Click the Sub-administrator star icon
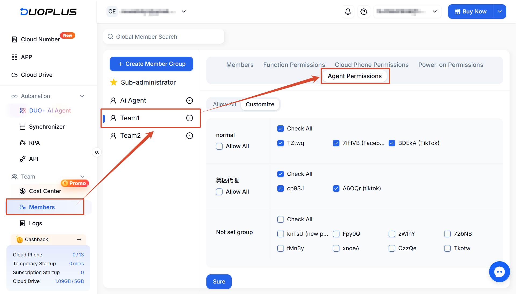The image size is (516, 294). click(114, 82)
